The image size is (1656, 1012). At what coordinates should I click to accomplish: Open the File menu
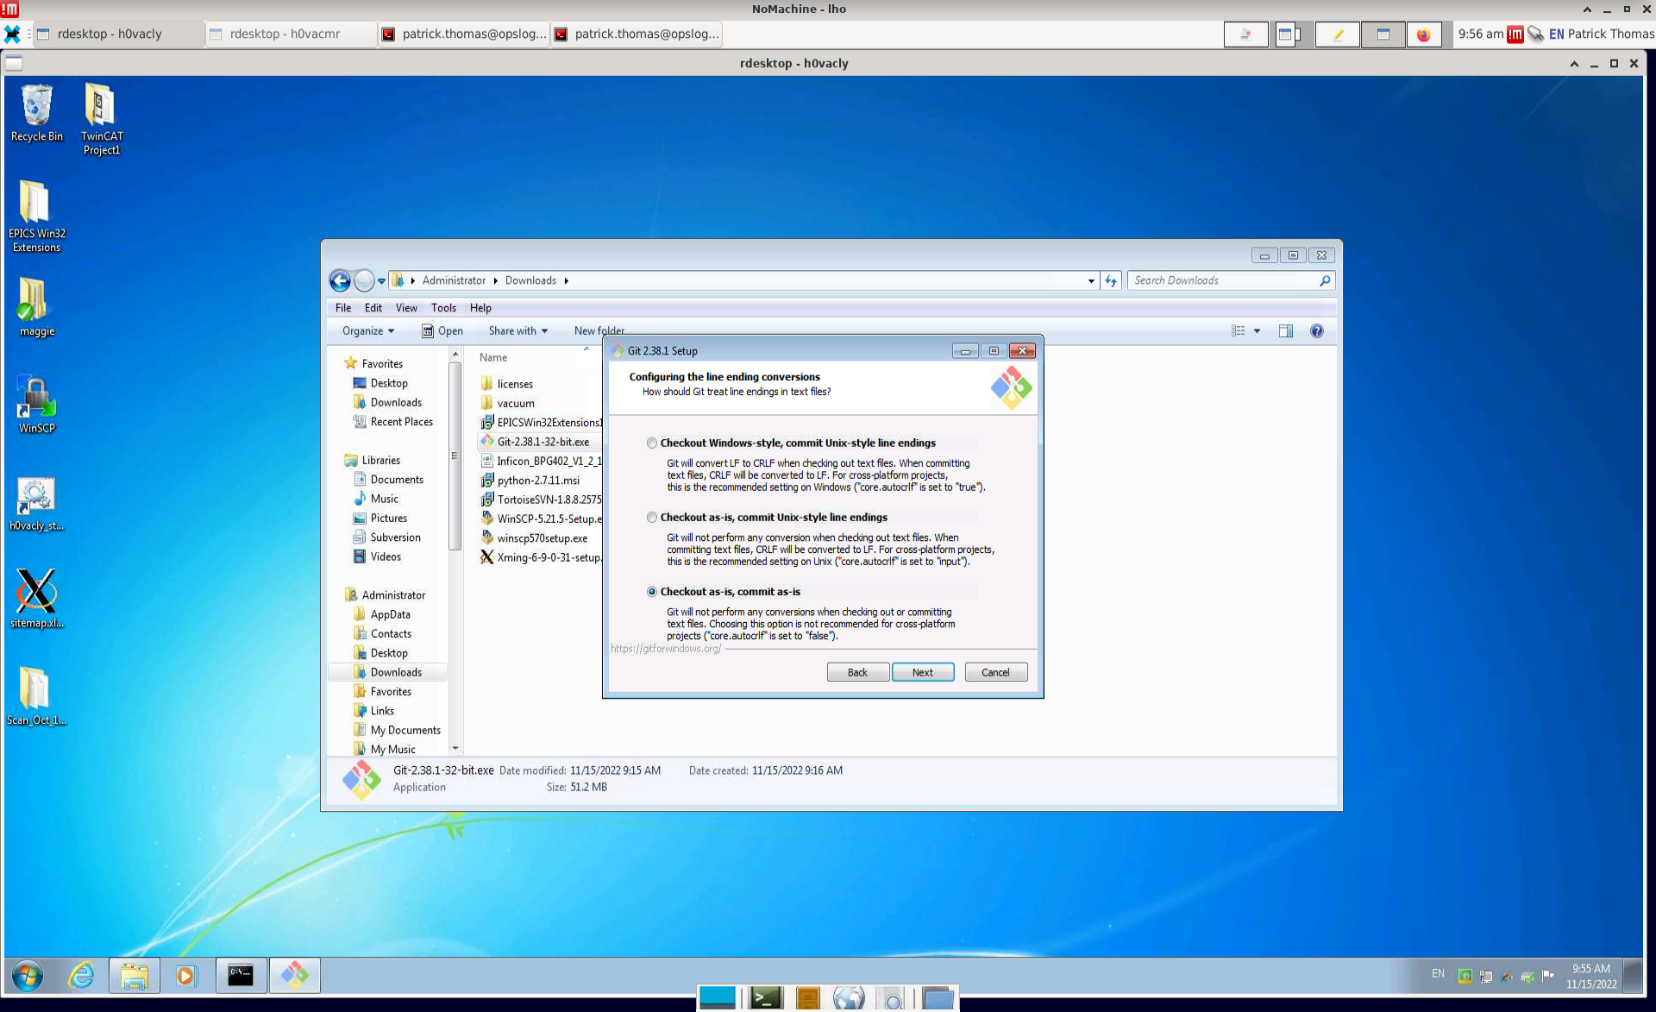pyautogui.click(x=343, y=308)
